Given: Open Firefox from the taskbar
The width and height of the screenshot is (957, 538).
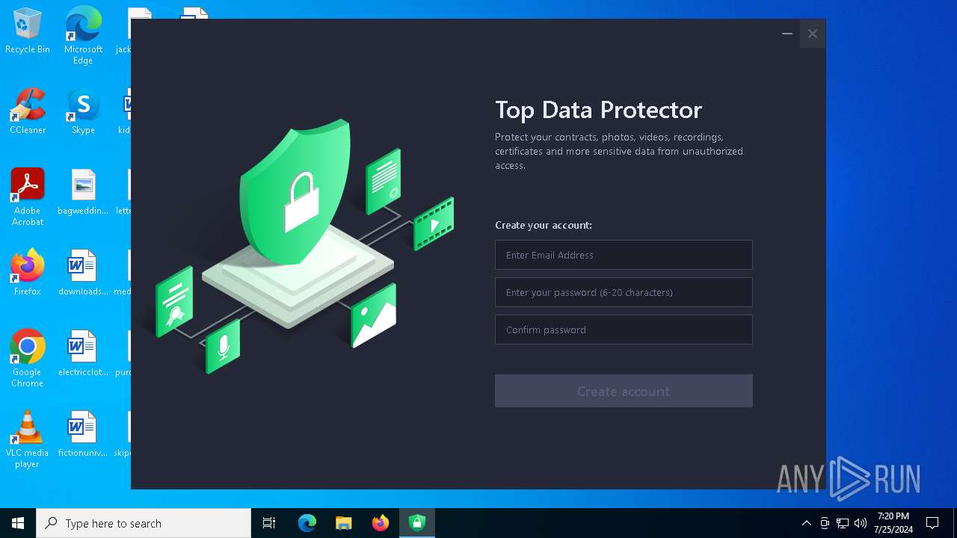Looking at the screenshot, I should 381,523.
